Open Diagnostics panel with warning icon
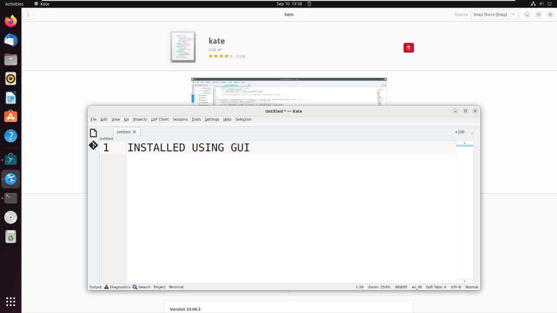The height and width of the screenshot is (313, 557). coord(117,287)
